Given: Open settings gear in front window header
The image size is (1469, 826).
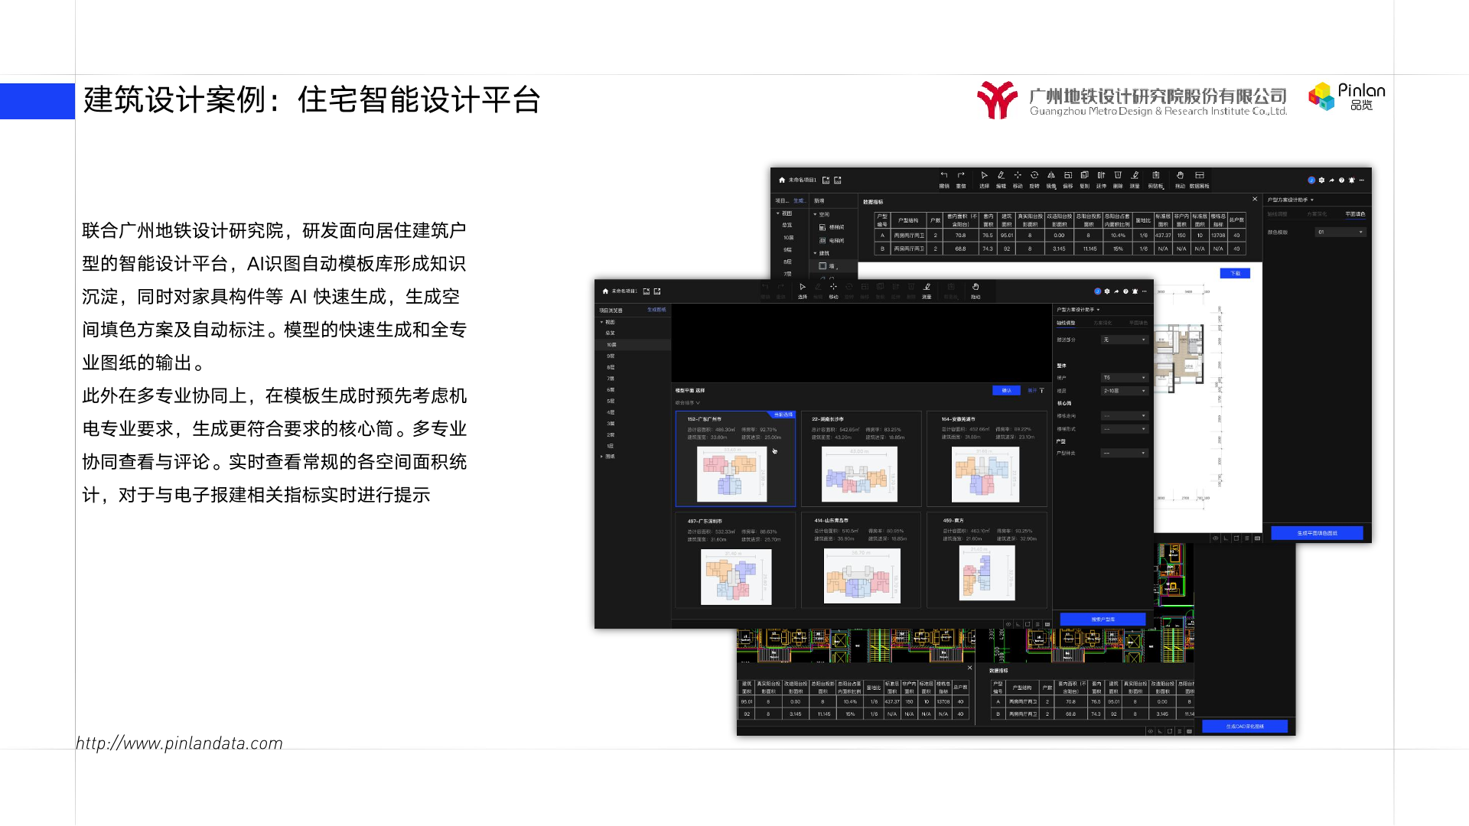Looking at the screenshot, I should pyautogui.click(x=1107, y=291).
